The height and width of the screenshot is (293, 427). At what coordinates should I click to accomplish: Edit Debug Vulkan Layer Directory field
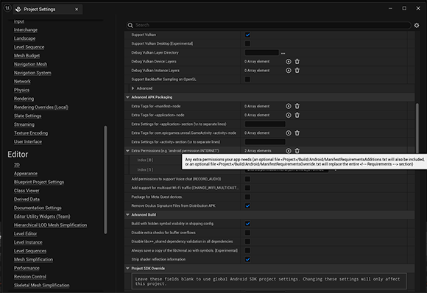(261, 52)
